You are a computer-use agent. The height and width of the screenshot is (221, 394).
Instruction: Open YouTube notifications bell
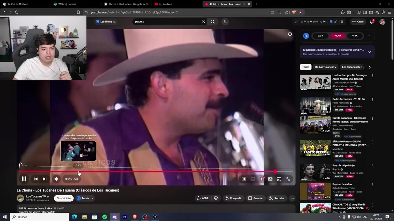pos(372,22)
